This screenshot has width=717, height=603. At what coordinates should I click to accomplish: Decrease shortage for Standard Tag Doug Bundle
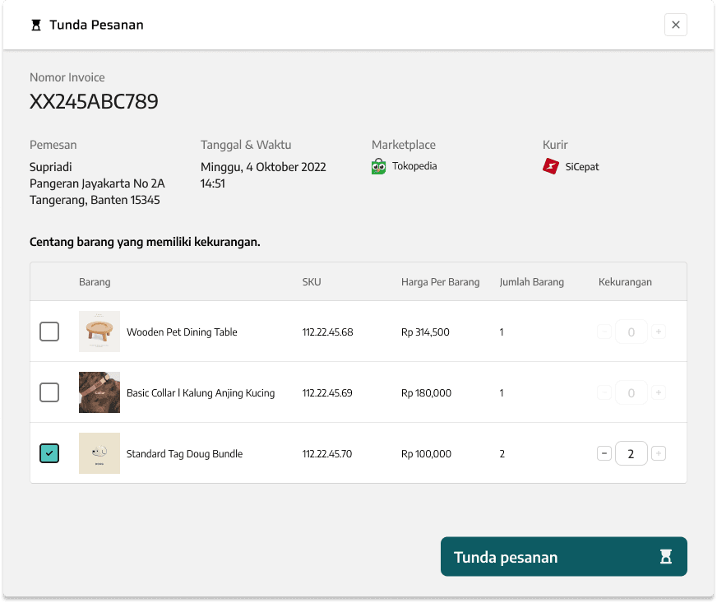click(604, 453)
